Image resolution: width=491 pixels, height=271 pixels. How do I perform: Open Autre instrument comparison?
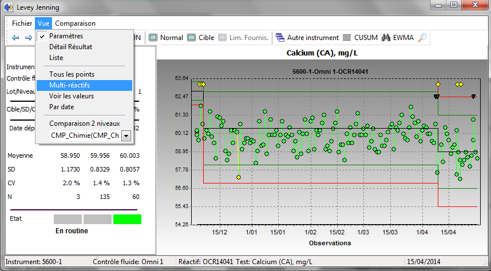coord(307,38)
